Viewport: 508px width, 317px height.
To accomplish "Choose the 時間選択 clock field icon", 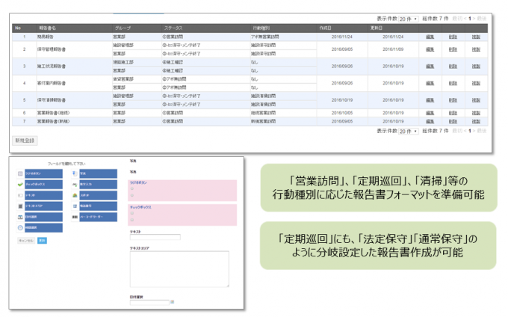I will (20, 228).
